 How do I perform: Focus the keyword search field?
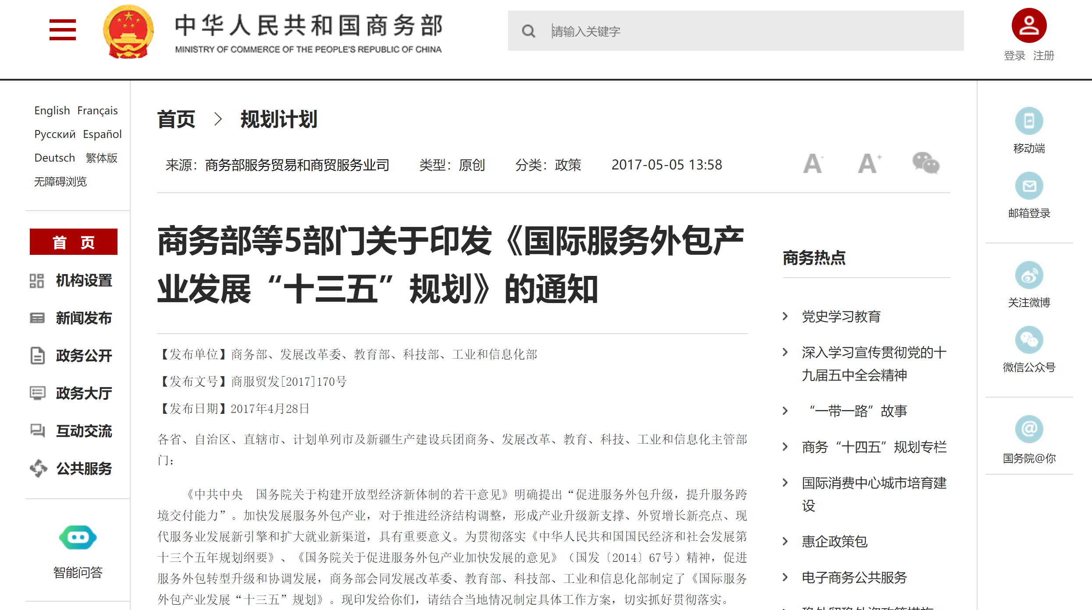coord(745,31)
